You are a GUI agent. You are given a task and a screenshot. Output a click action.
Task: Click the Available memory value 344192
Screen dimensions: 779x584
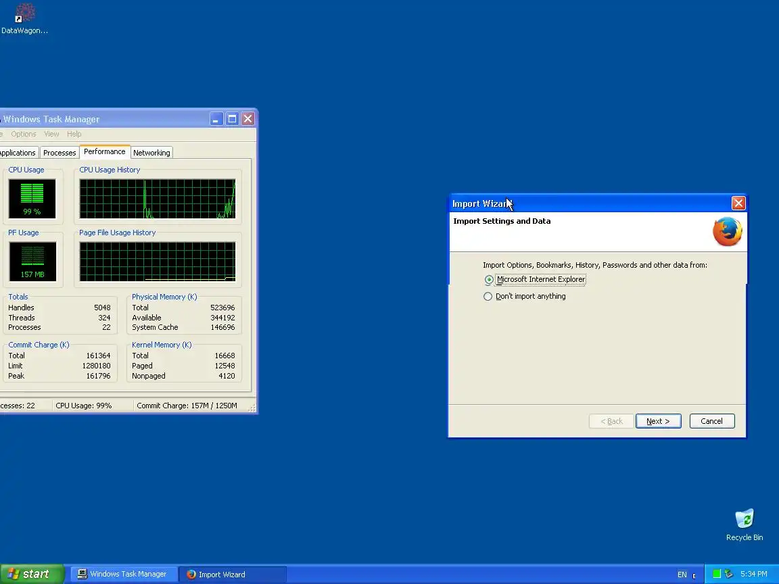[x=222, y=318]
